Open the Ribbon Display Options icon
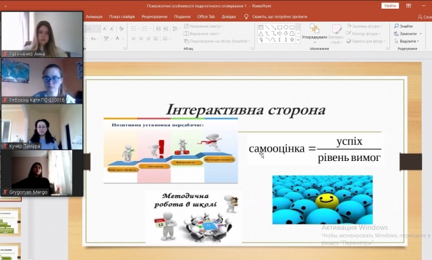Image resolution: width=432 pixels, height=260 pixels. pyautogui.click(x=408, y=6)
